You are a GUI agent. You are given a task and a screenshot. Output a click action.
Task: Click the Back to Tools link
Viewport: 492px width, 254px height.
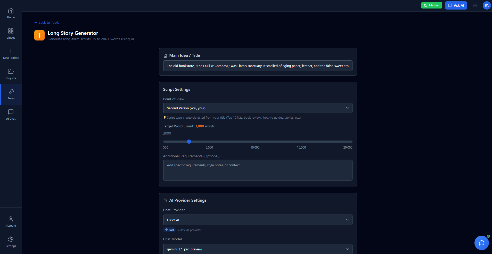pos(47,22)
